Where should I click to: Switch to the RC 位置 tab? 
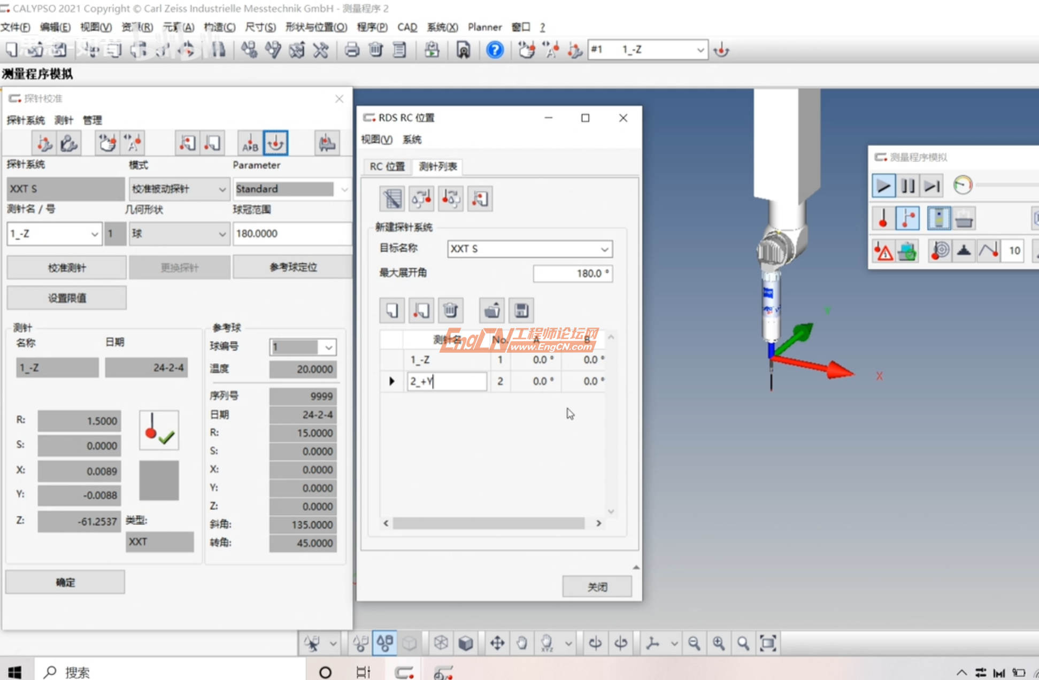[387, 167]
